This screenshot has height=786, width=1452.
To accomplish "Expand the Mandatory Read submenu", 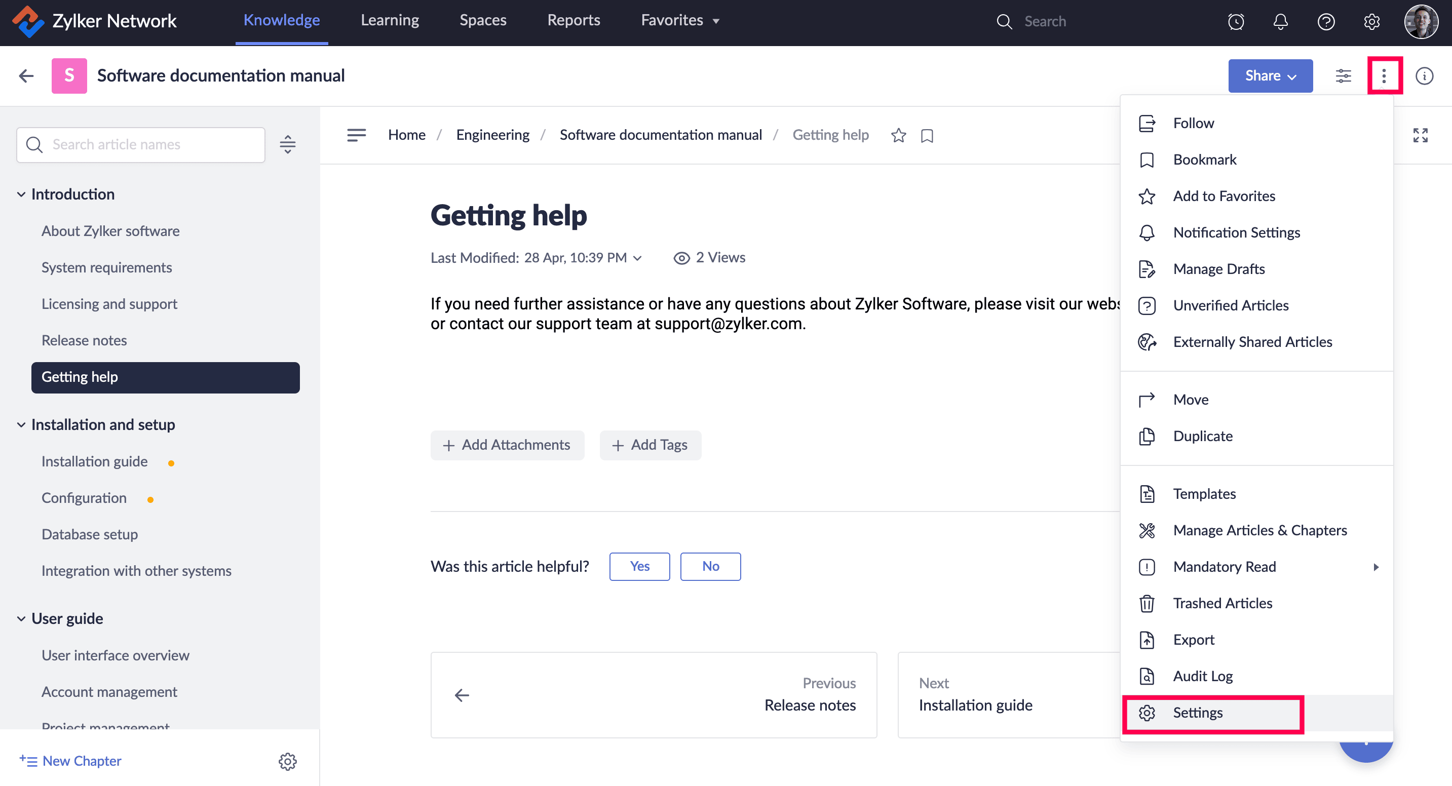I will [x=1376, y=567].
